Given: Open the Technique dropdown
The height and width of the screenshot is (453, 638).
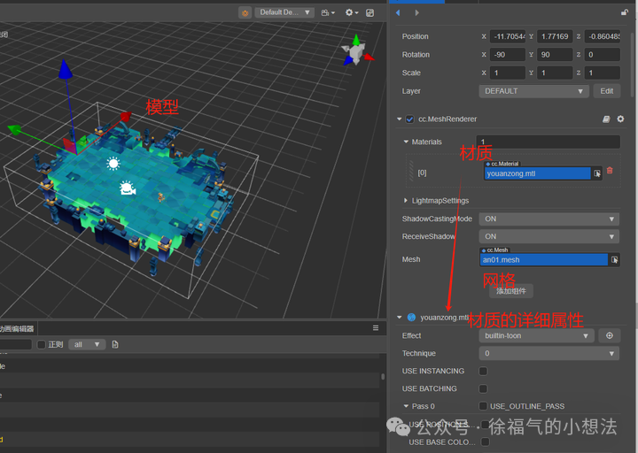Looking at the screenshot, I should (549, 353).
